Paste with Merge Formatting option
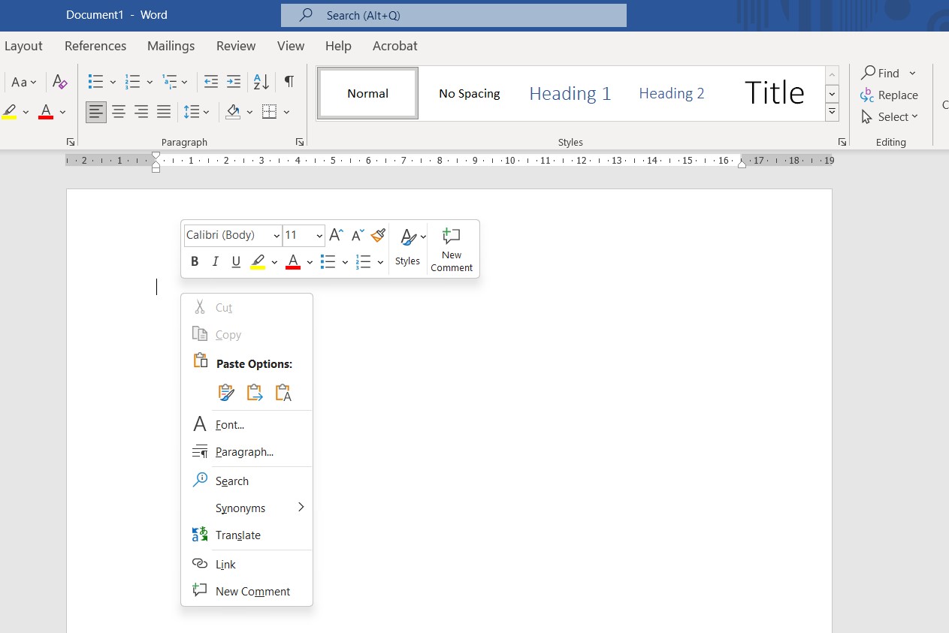This screenshot has width=949, height=633. [255, 392]
